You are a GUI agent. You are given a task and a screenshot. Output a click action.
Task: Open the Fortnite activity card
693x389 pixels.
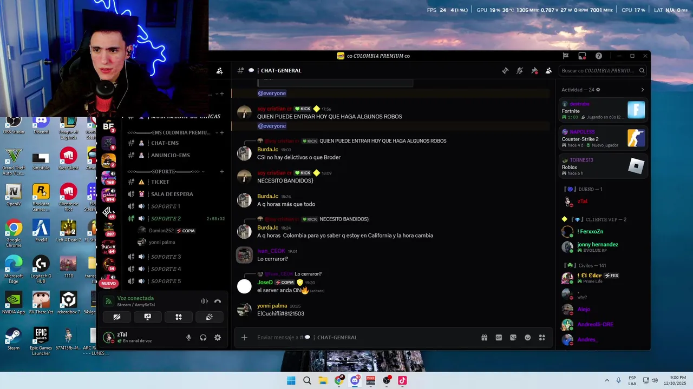coord(603,110)
